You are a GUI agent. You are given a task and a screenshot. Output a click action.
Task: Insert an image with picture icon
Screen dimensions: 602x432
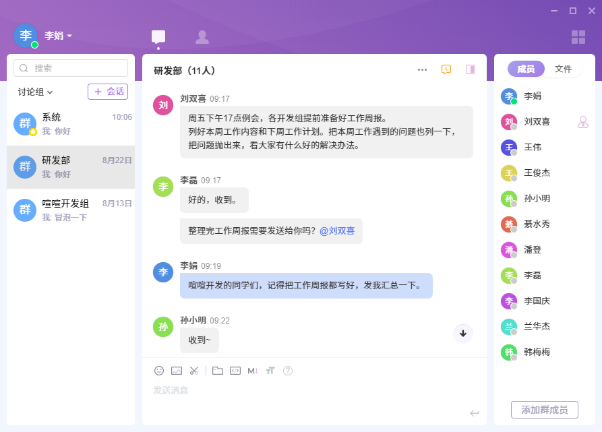pos(177,371)
